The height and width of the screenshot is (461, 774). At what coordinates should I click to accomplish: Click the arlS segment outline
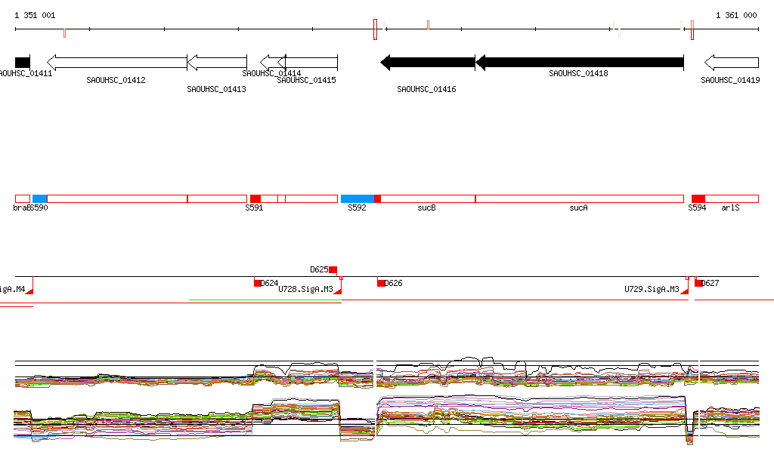732,199
